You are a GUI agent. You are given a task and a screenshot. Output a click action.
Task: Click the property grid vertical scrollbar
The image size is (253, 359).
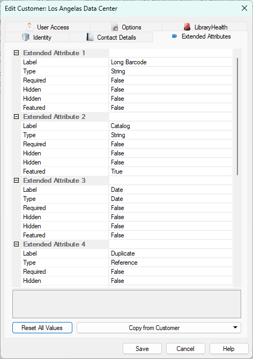pos(237,116)
